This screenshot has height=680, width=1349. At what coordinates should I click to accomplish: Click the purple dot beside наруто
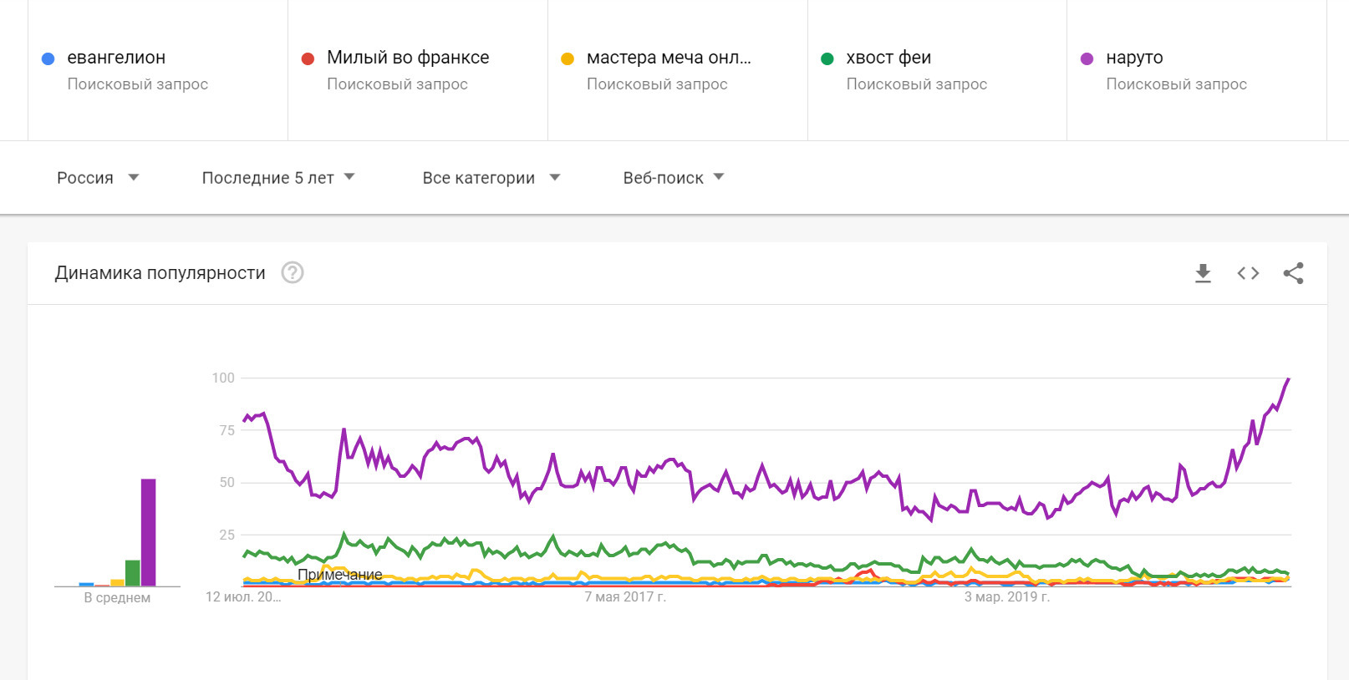pyautogui.click(x=1087, y=58)
